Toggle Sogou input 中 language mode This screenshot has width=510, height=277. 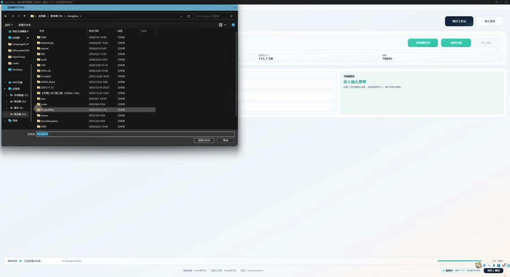(x=484, y=266)
